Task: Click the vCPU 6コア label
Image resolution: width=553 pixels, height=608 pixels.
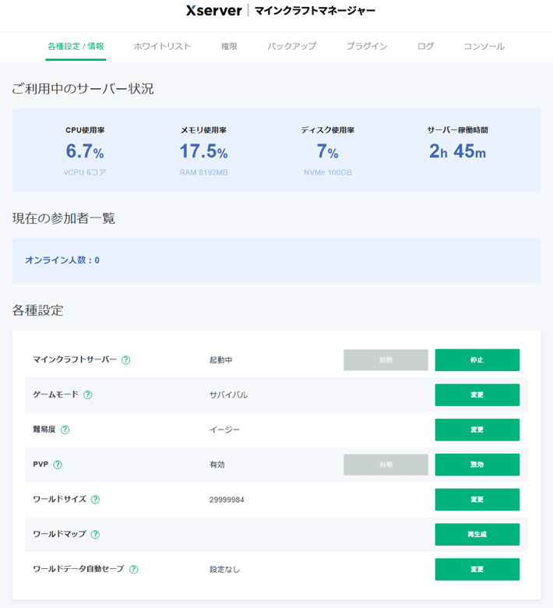Action: tap(85, 172)
